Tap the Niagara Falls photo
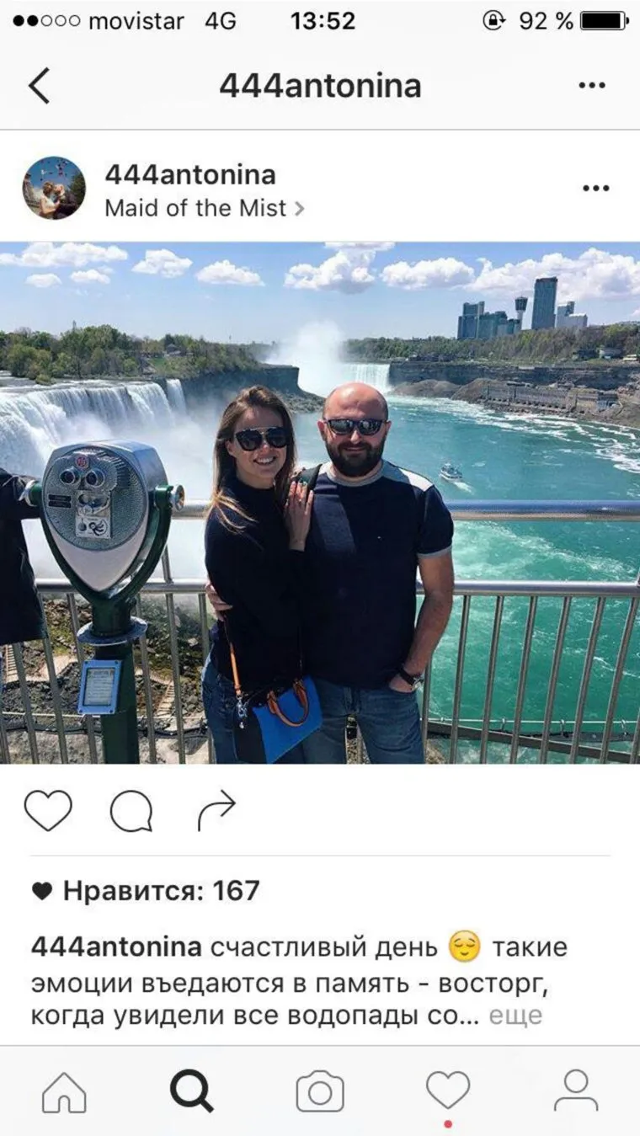This screenshot has width=640, height=1136. 320,503
